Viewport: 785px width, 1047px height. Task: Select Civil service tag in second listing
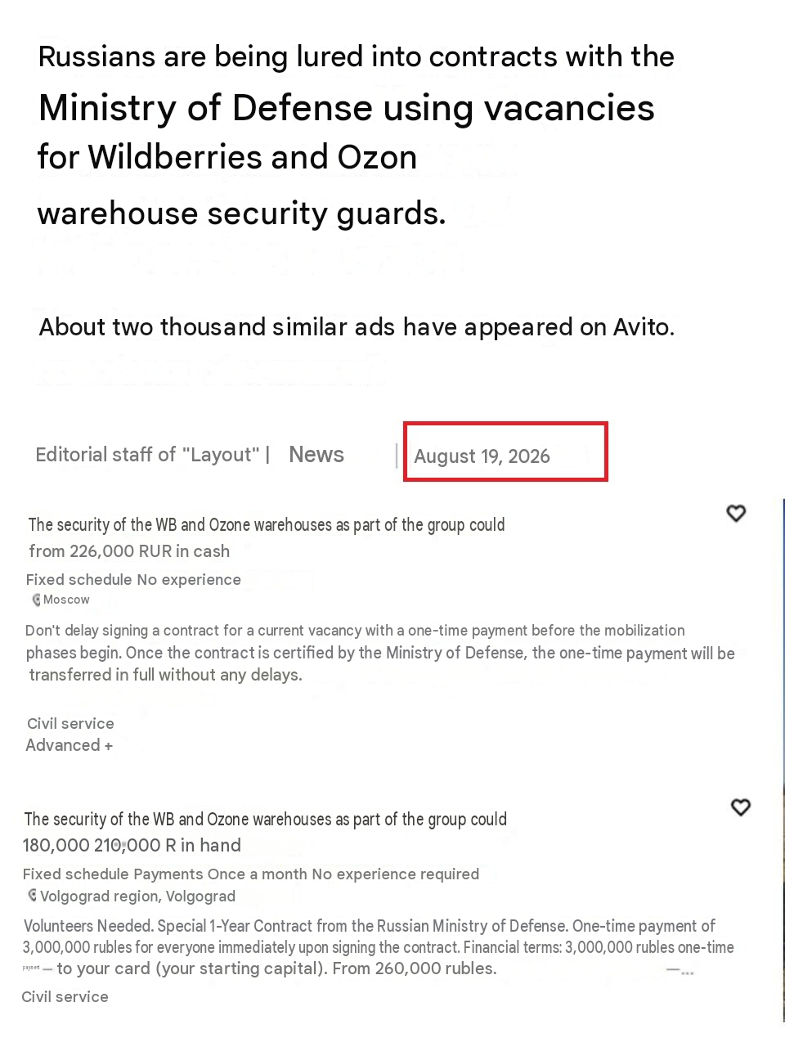(65, 996)
